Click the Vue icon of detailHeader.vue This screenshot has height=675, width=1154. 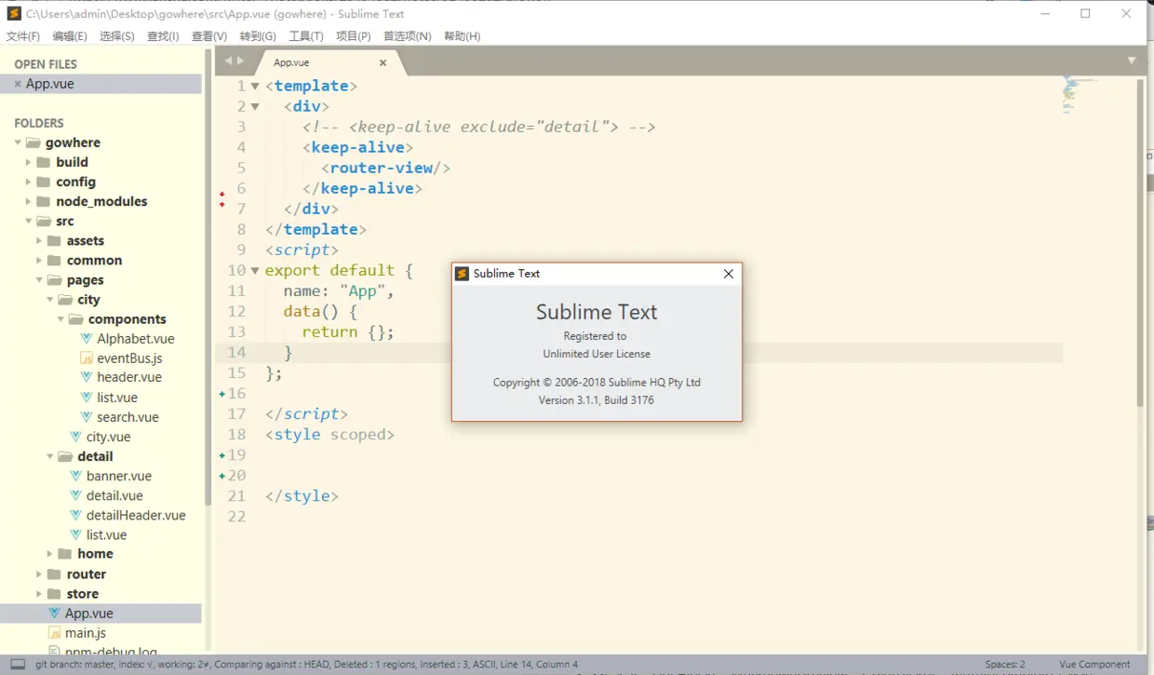pos(76,515)
